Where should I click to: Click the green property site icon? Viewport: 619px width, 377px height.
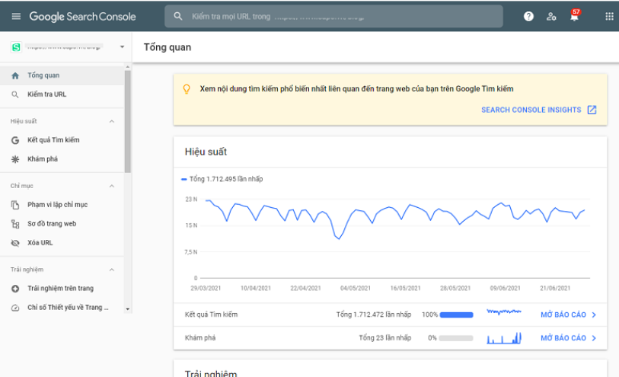16,47
